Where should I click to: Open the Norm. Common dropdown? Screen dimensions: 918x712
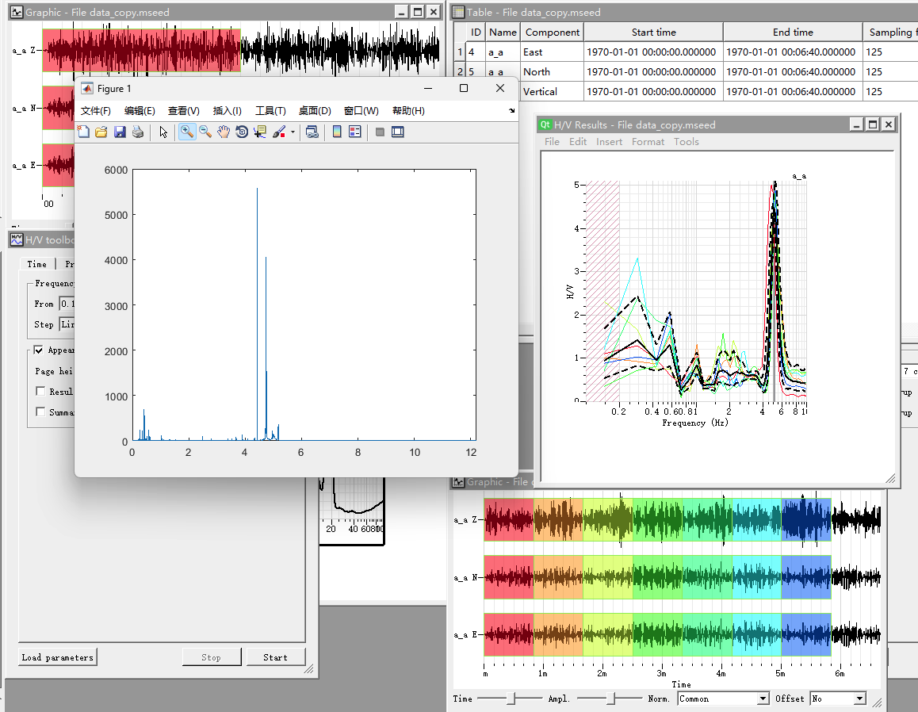(723, 699)
